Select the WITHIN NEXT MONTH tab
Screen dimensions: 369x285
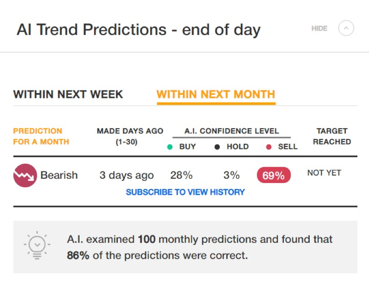click(x=216, y=94)
